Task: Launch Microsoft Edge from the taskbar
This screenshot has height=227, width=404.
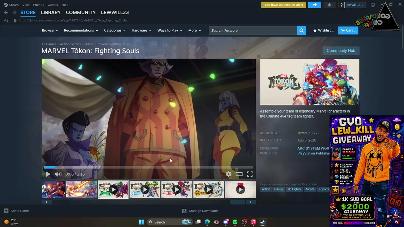Action: pyautogui.click(x=207, y=222)
